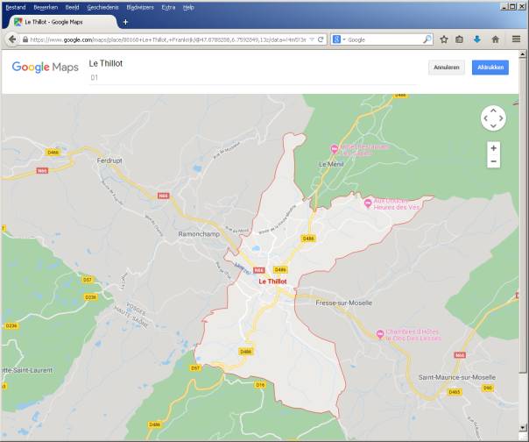This screenshot has width=529, height=442.
Task: Click the Saint-Maurice-sur-Moselle label
Action: pos(457,377)
